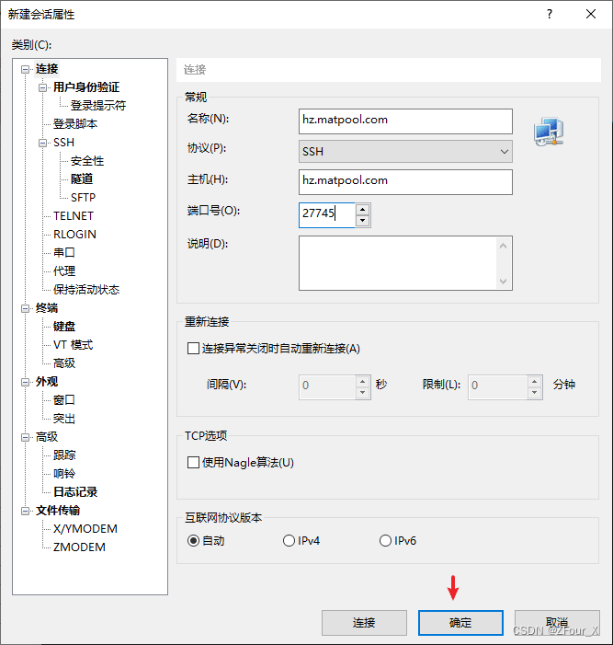The width and height of the screenshot is (613, 645).
Task: Select 高级 tree item above 跟踪
Action: (47, 437)
